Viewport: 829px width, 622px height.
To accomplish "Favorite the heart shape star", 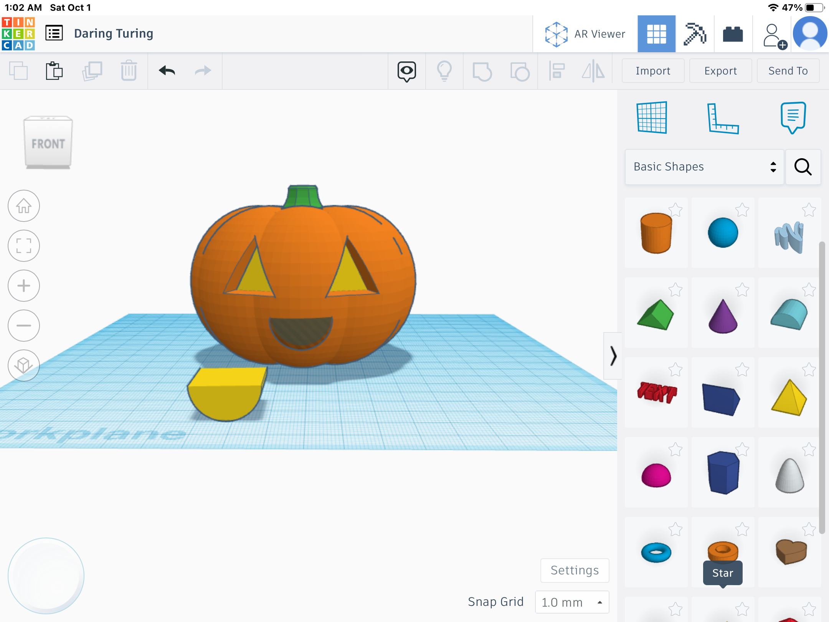I will point(809,529).
